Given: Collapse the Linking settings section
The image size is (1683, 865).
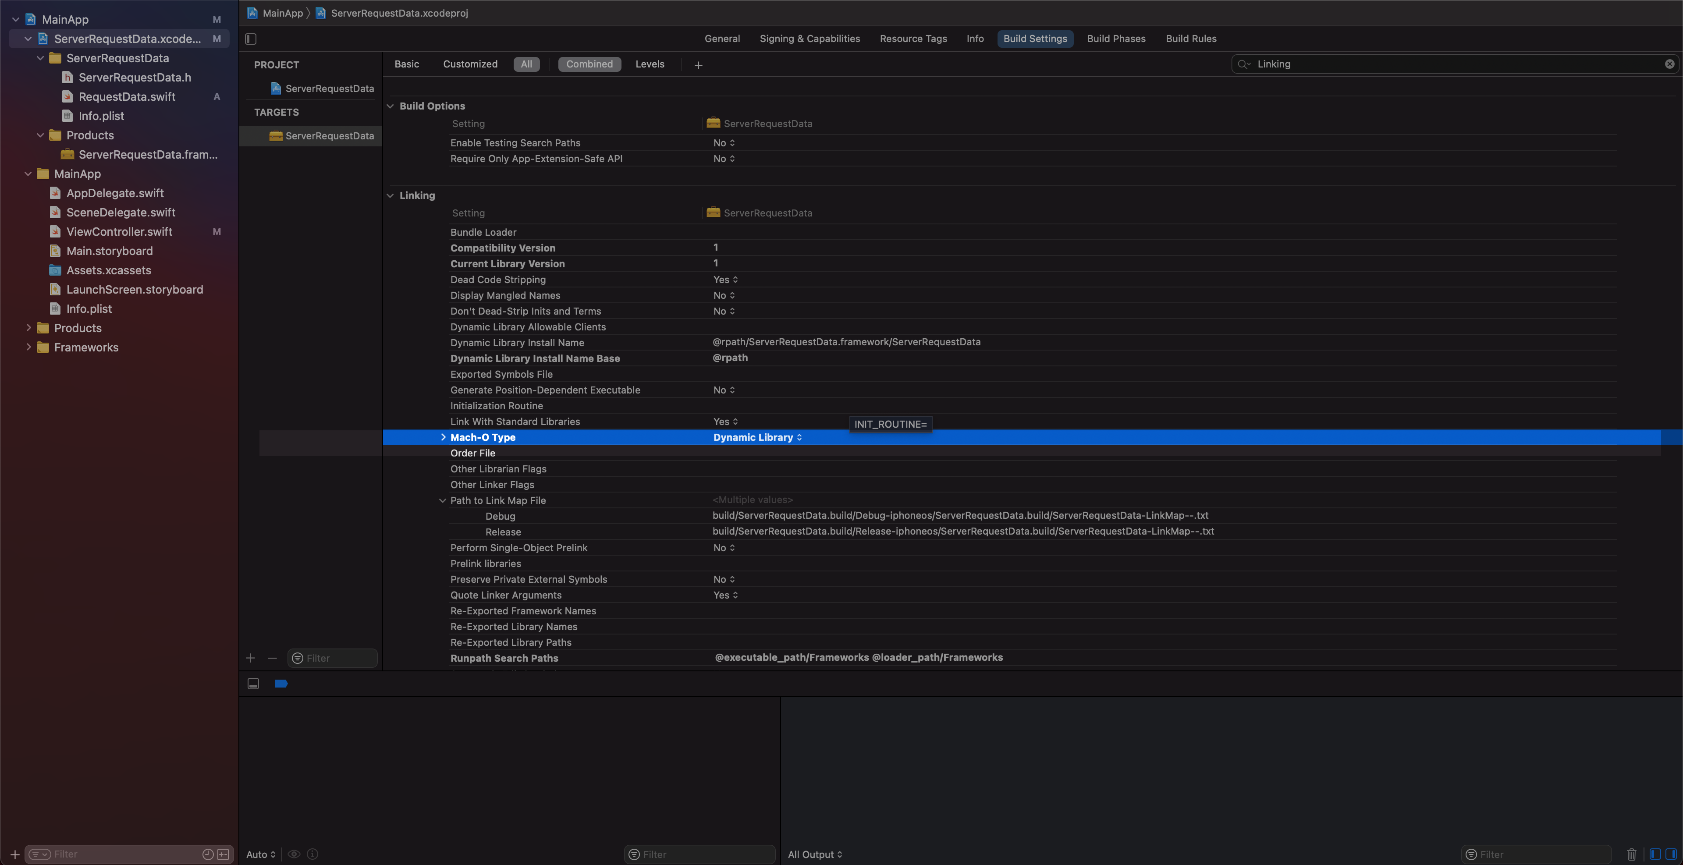Looking at the screenshot, I should (x=390, y=195).
